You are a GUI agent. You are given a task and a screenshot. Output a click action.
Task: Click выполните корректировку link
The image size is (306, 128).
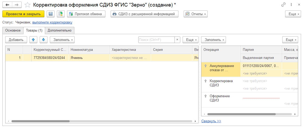tap(52, 22)
